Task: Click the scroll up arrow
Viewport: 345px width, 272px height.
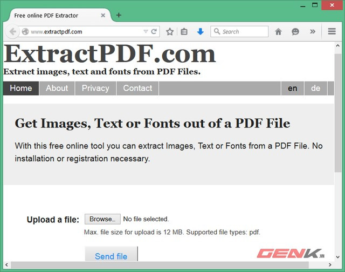Action: (338, 46)
